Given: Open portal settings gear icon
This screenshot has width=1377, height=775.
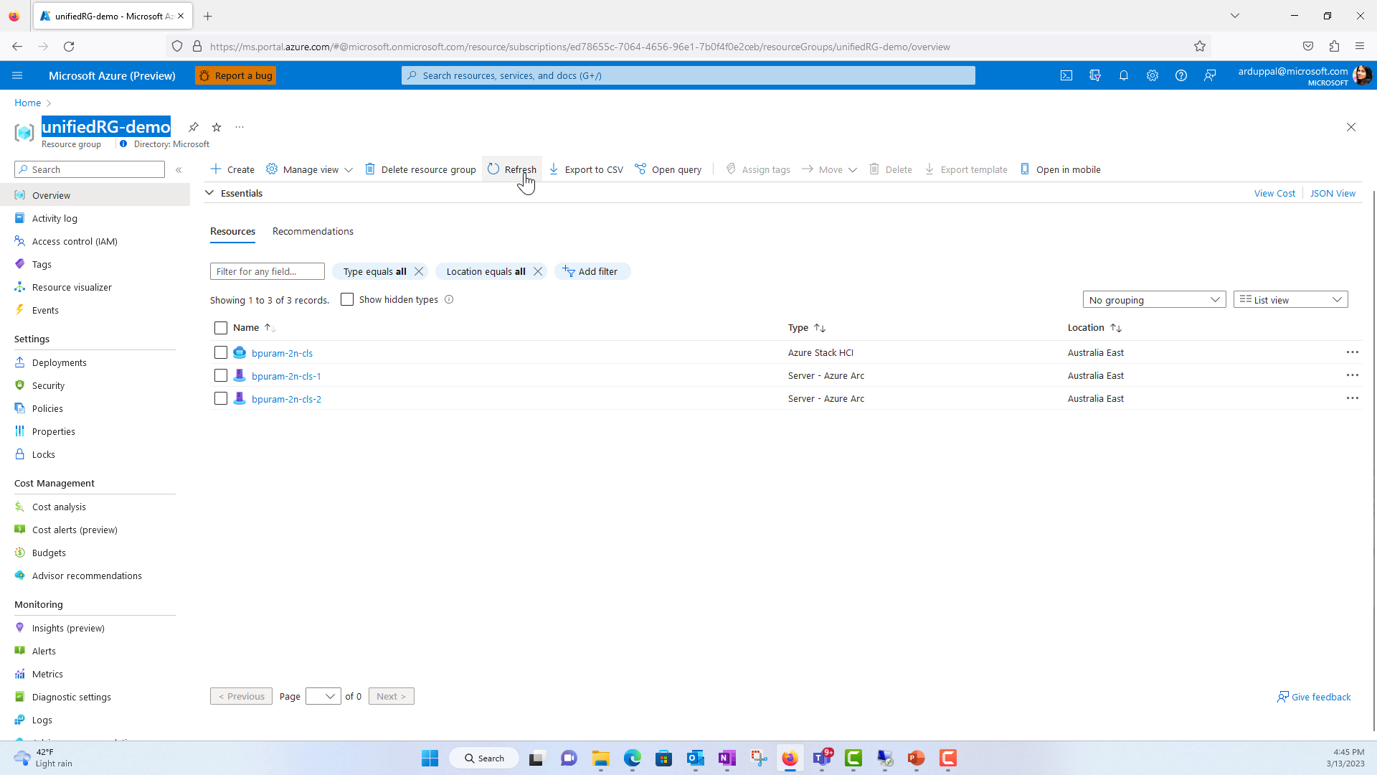Looking at the screenshot, I should 1153,75.
